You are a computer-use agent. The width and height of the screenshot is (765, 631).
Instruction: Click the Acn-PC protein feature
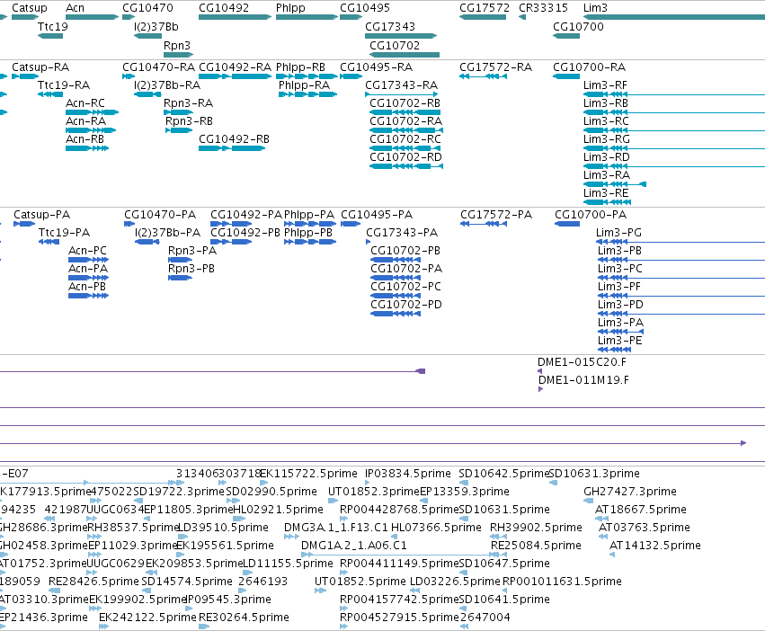click(x=88, y=260)
